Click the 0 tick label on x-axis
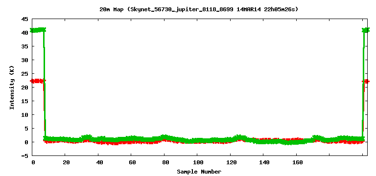 33,162
